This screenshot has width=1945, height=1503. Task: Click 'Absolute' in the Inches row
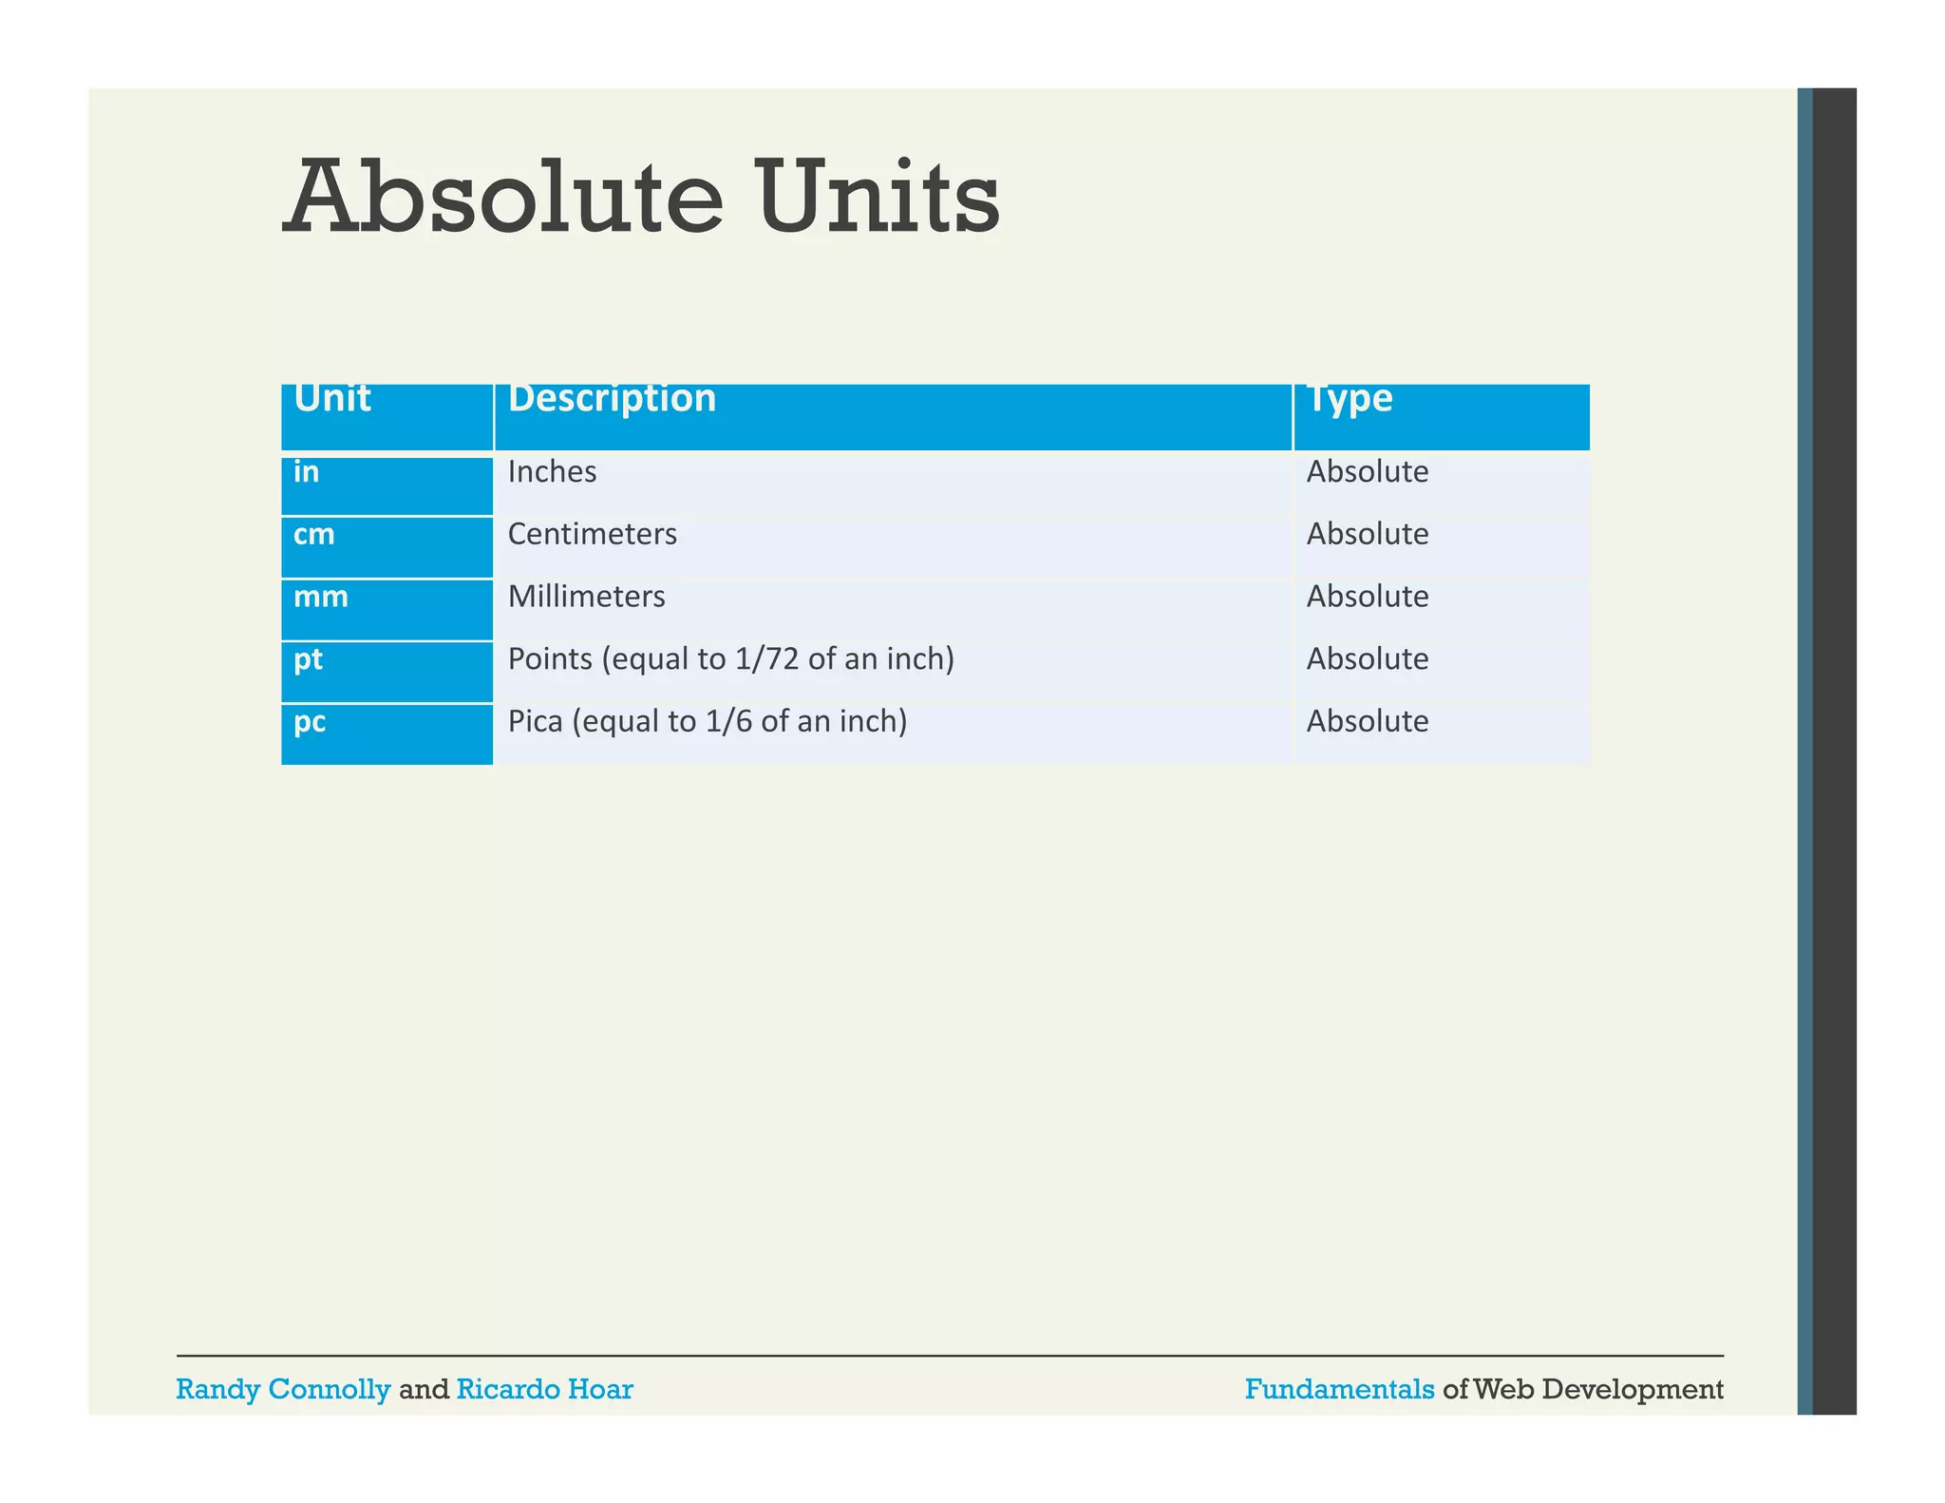(1368, 471)
